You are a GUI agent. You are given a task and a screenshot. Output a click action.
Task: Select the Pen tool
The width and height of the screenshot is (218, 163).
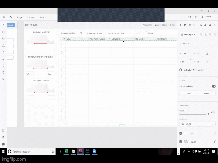(x=3, y=59)
